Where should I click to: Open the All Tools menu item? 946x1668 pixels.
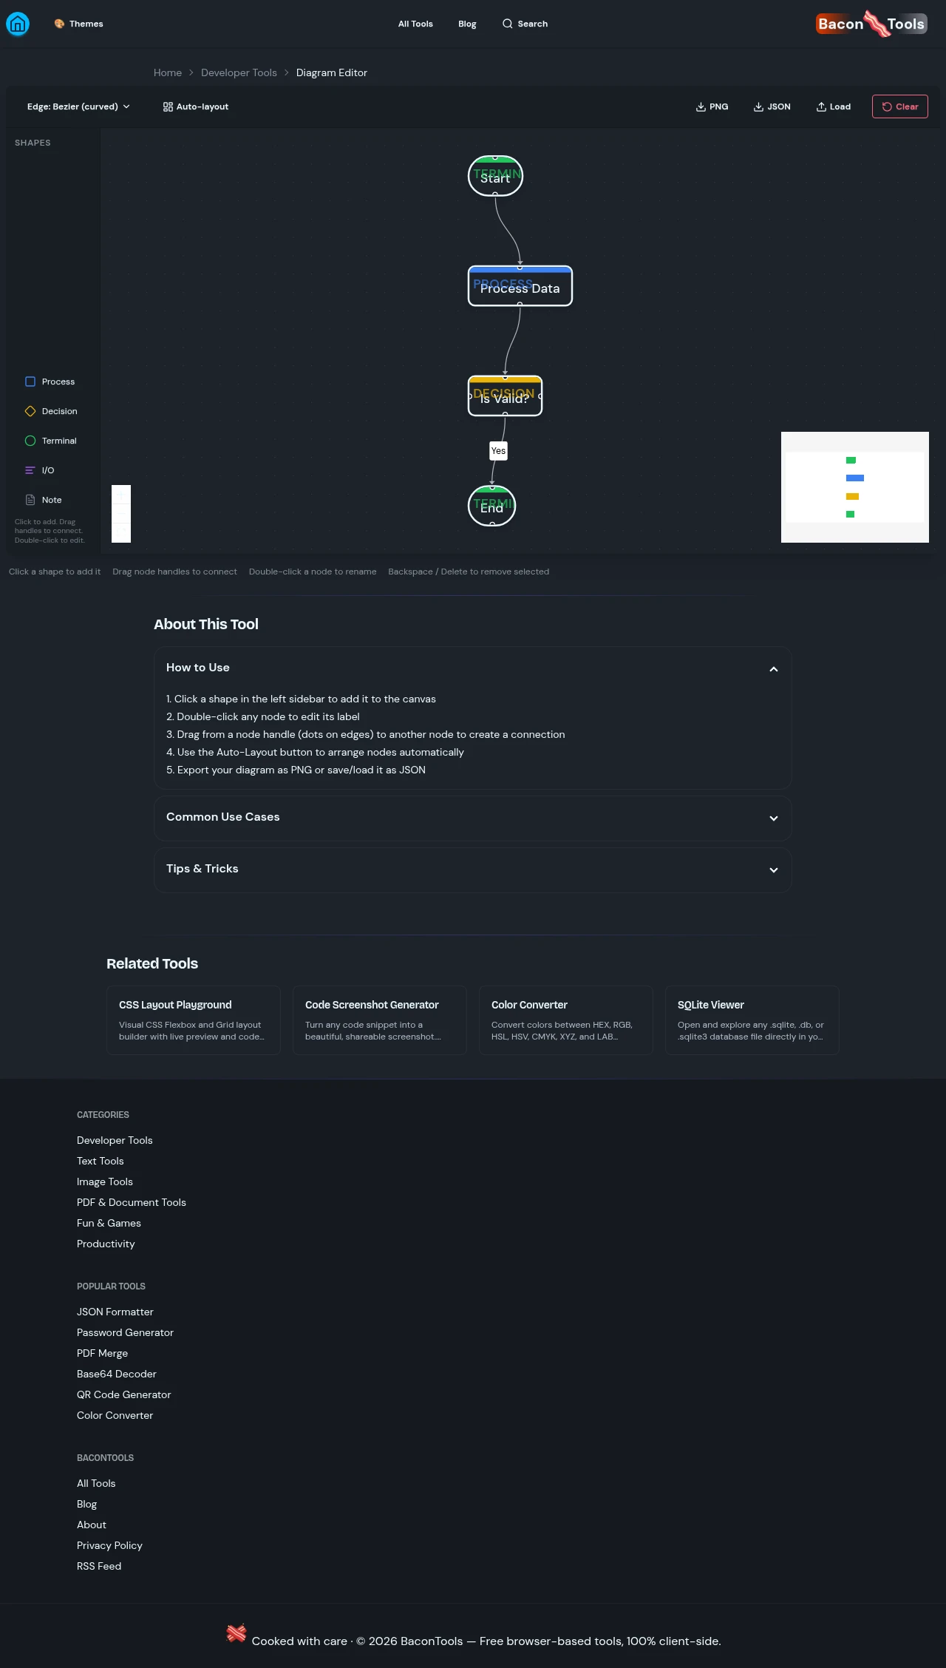coord(415,24)
